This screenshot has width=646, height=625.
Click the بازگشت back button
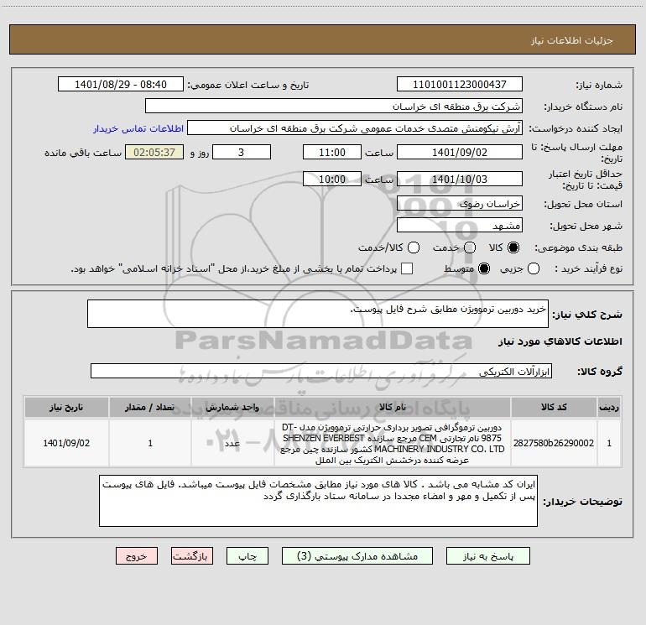(192, 556)
